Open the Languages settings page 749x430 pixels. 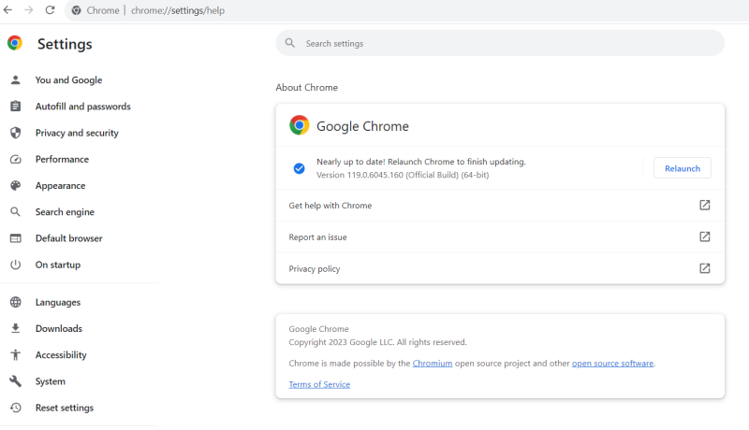tap(58, 302)
